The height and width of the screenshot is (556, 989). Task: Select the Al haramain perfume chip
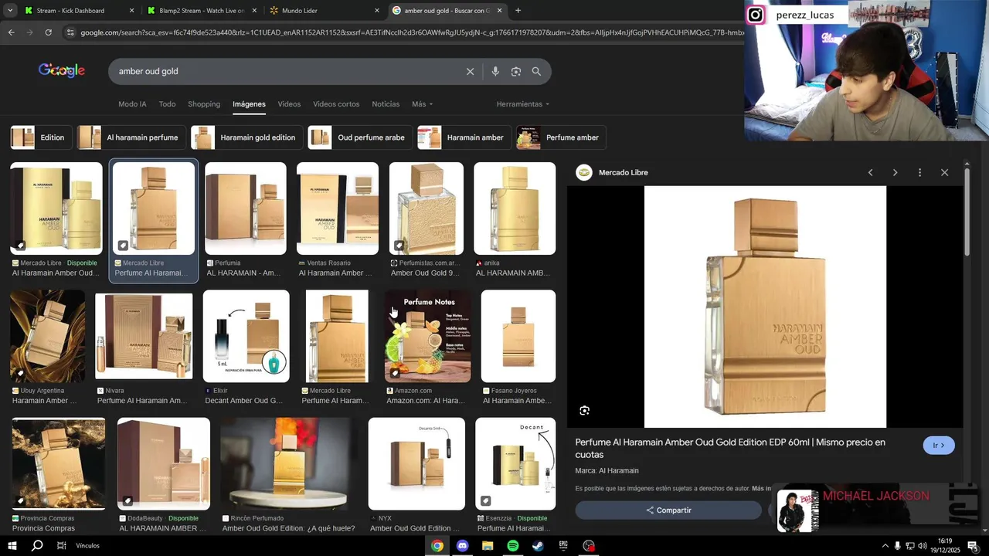(x=131, y=137)
